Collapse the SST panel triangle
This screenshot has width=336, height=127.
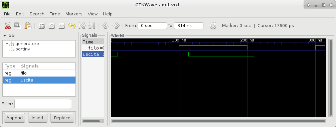pyautogui.click(x=5, y=35)
